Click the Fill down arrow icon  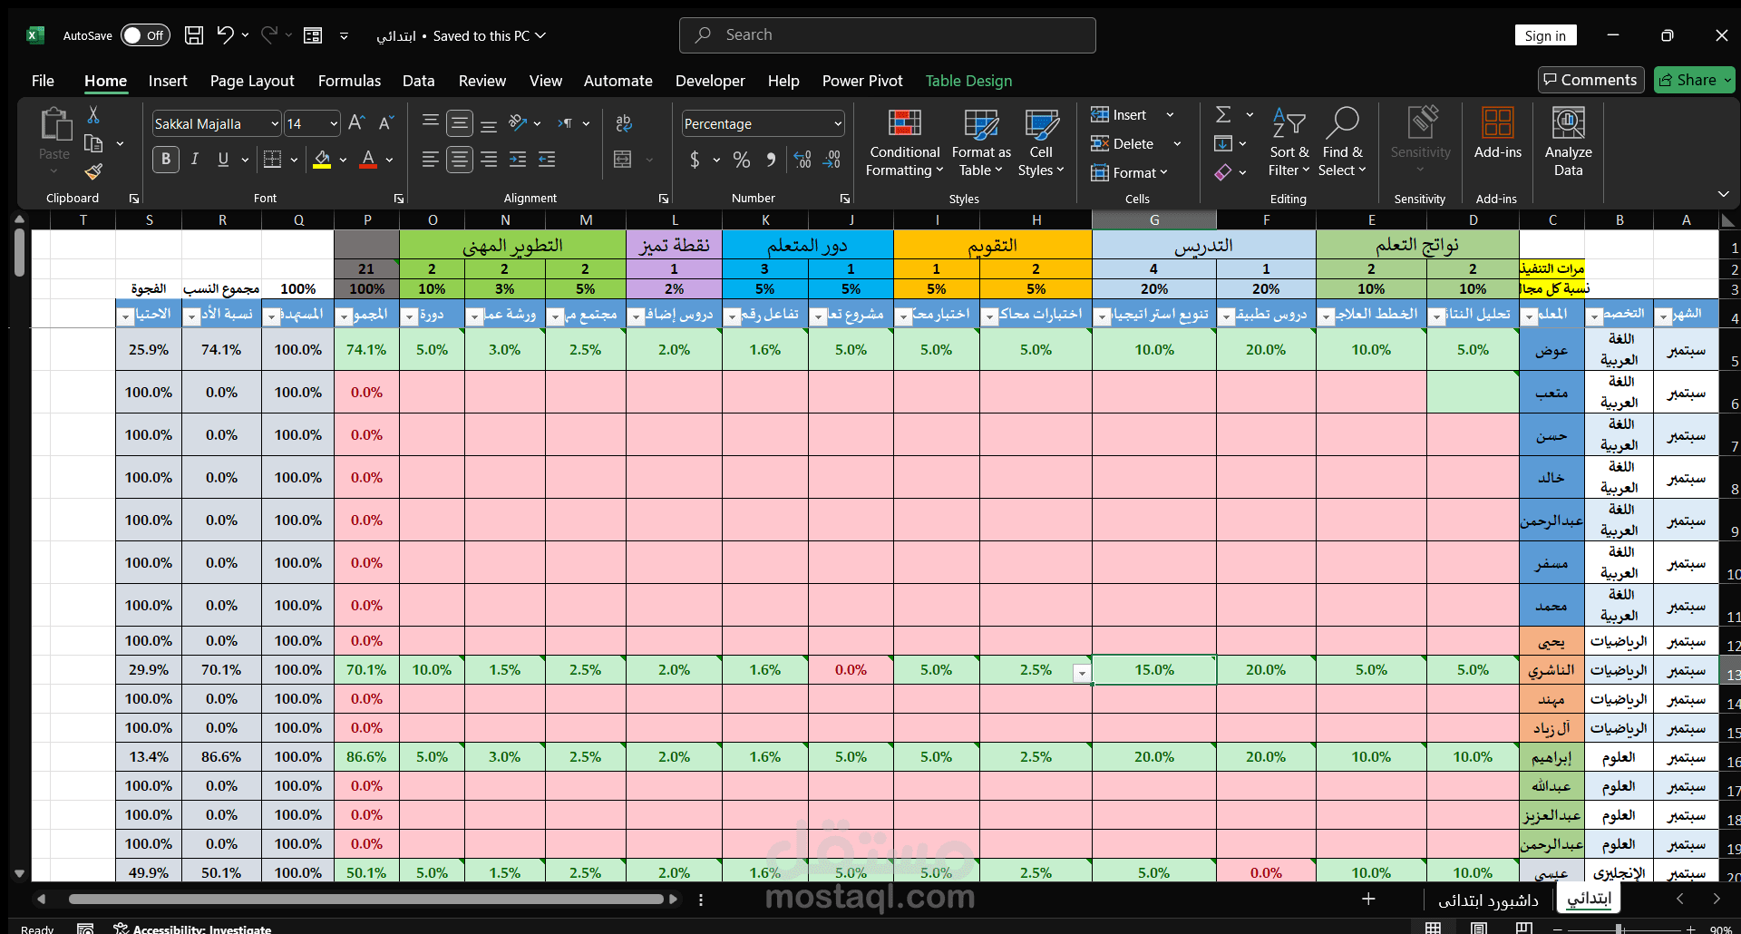(x=1223, y=143)
